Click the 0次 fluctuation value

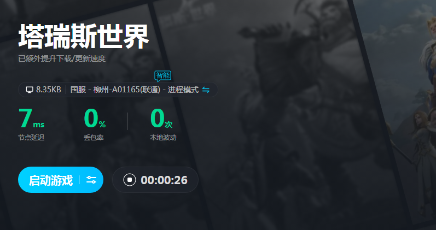pyautogui.click(x=161, y=119)
